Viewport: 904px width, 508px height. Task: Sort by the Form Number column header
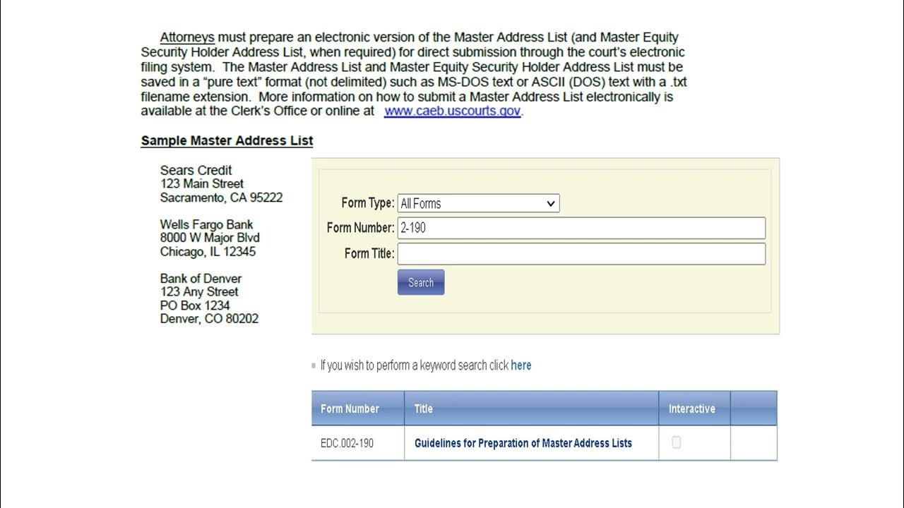[x=350, y=409]
